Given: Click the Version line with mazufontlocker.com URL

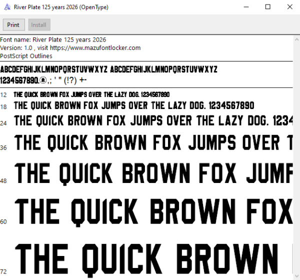Looking at the screenshot, I should coord(70,48).
